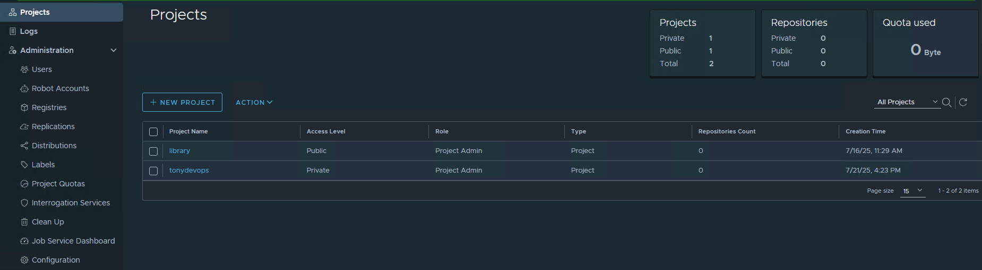
Task: Open the All Projects filter dropdown
Action: (907, 102)
